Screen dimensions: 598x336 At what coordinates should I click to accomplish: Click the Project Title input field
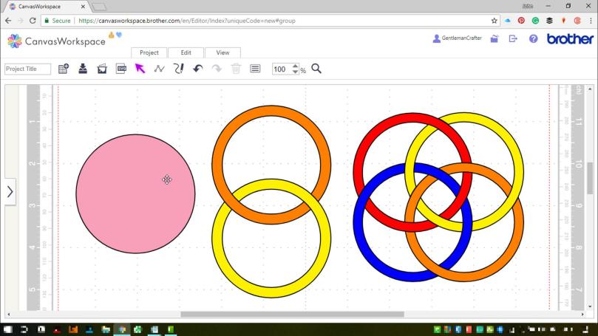(x=27, y=69)
